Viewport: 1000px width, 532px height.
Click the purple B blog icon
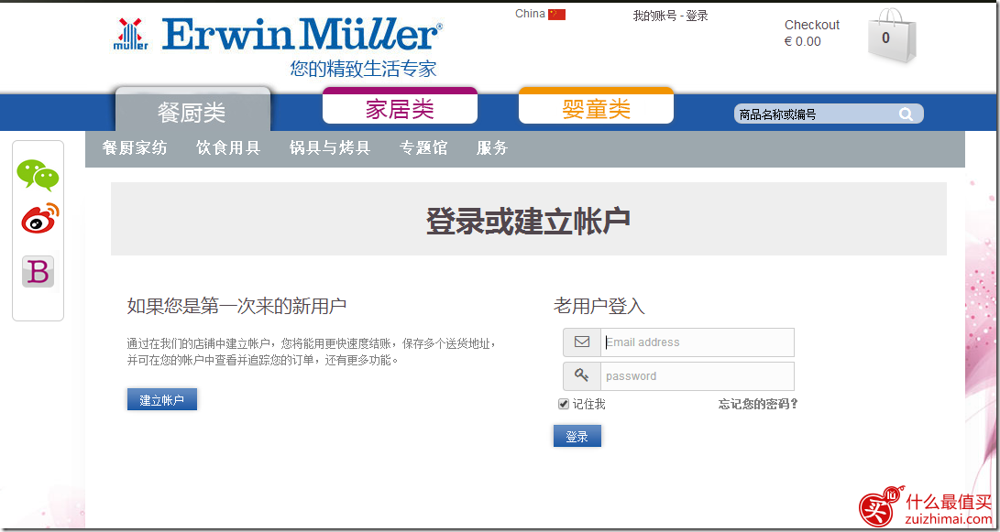(x=38, y=271)
